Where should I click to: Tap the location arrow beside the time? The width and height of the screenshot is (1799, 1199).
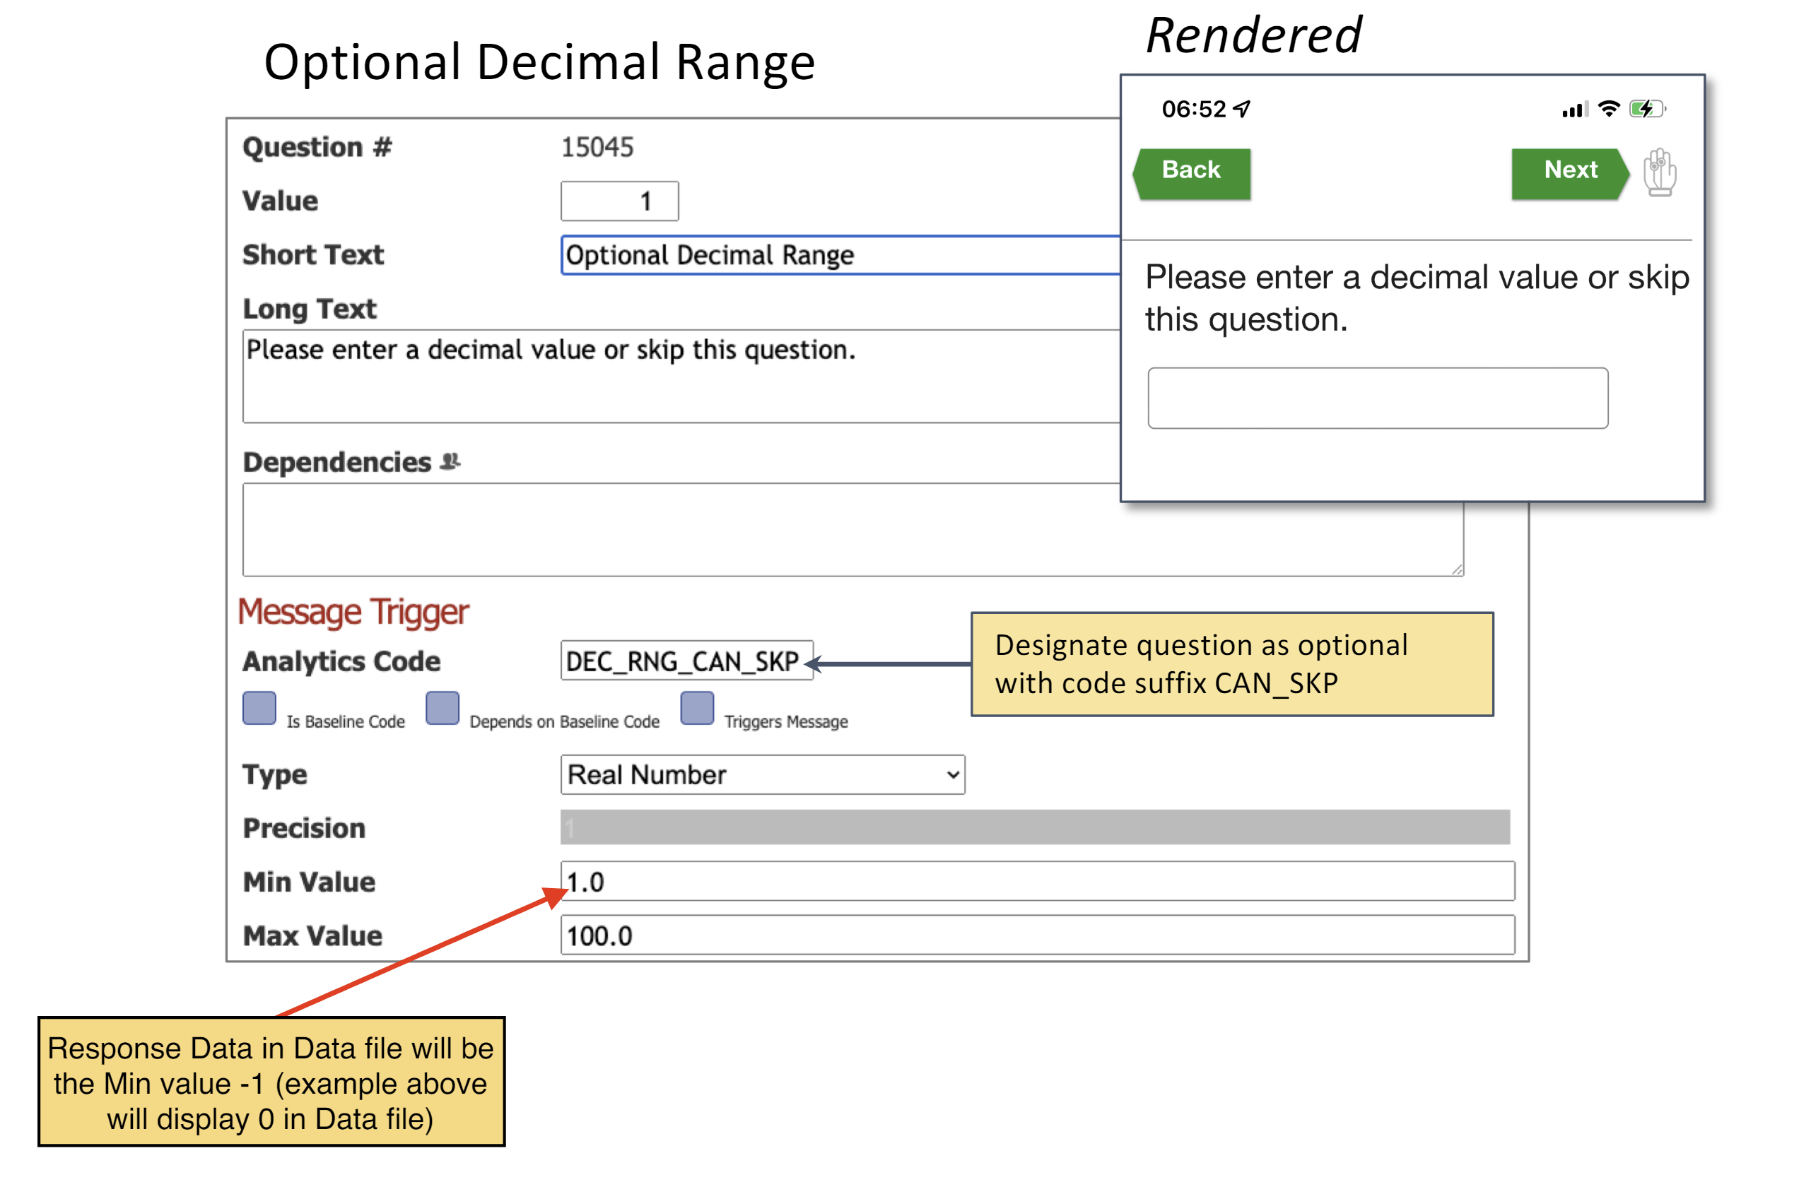point(1242,110)
